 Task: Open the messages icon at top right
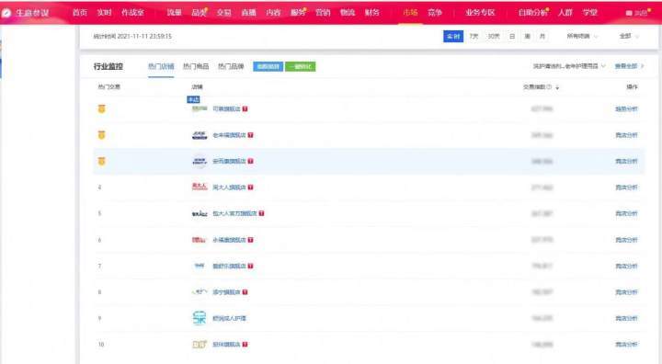[x=629, y=13]
